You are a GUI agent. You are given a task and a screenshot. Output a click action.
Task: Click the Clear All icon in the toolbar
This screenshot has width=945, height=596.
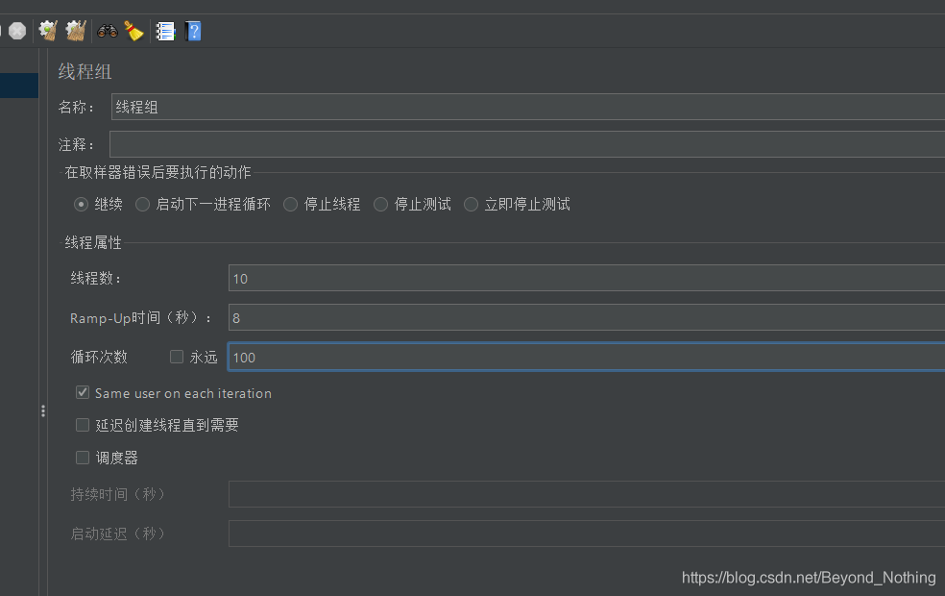[x=76, y=31]
